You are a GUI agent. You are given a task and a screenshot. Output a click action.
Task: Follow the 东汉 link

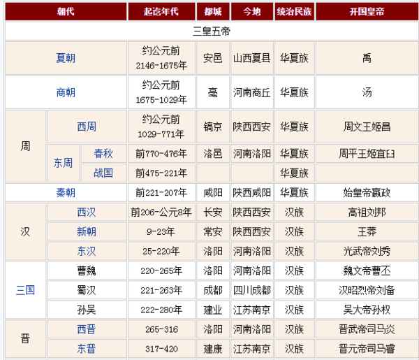tap(87, 251)
